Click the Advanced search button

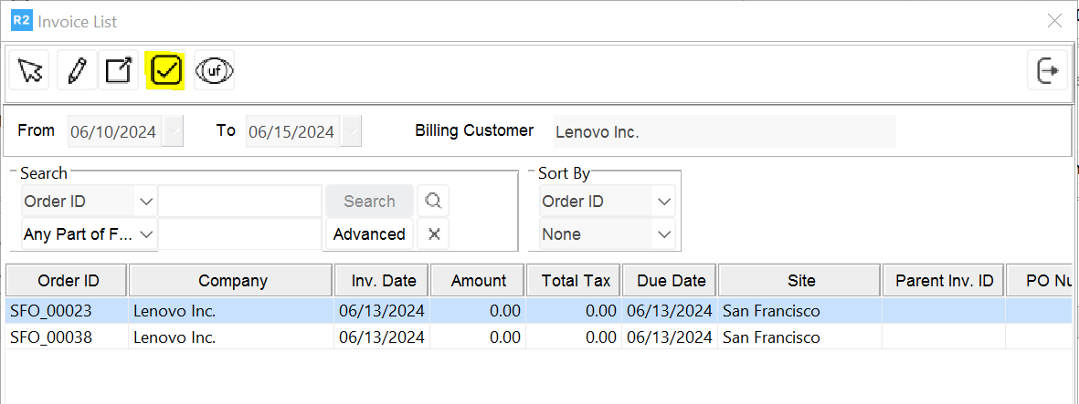point(369,234)
